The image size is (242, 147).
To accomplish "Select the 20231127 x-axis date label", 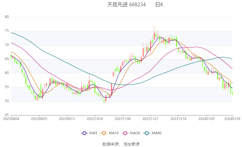I will [151, 119].
